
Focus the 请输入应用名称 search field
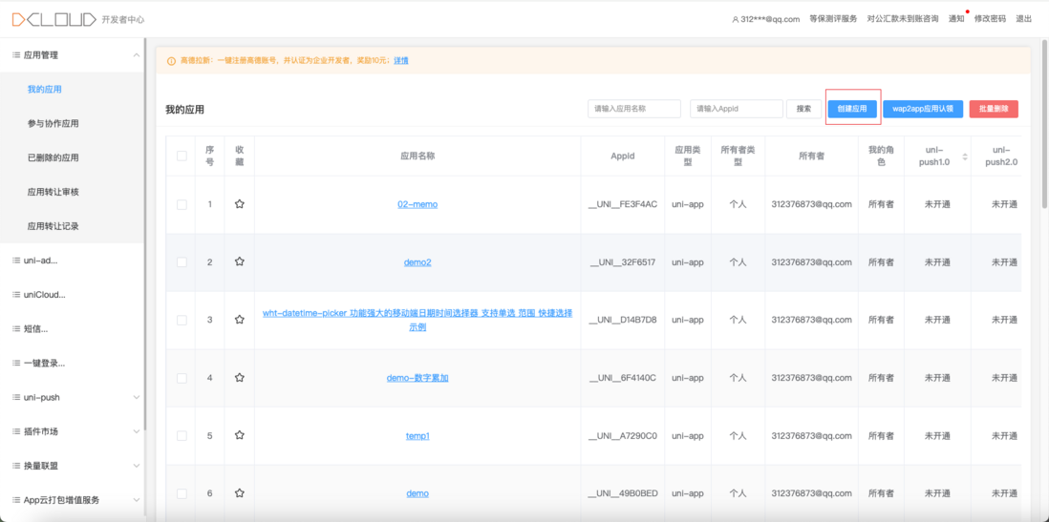coord(634,109)
